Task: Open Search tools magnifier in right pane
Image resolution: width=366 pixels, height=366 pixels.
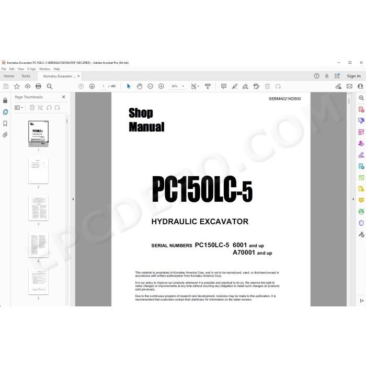Action: pos(361,98)
